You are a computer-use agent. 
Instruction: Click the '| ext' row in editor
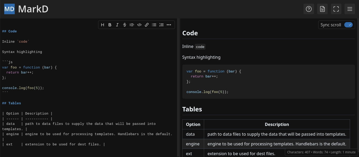coord(54,144)
